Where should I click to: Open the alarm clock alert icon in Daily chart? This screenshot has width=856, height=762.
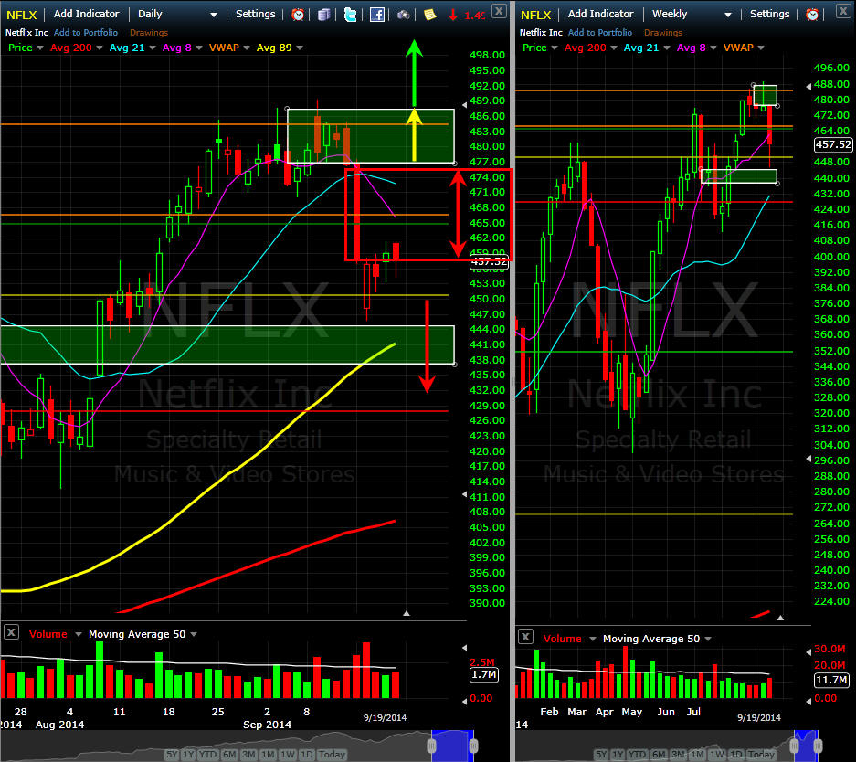298,15
